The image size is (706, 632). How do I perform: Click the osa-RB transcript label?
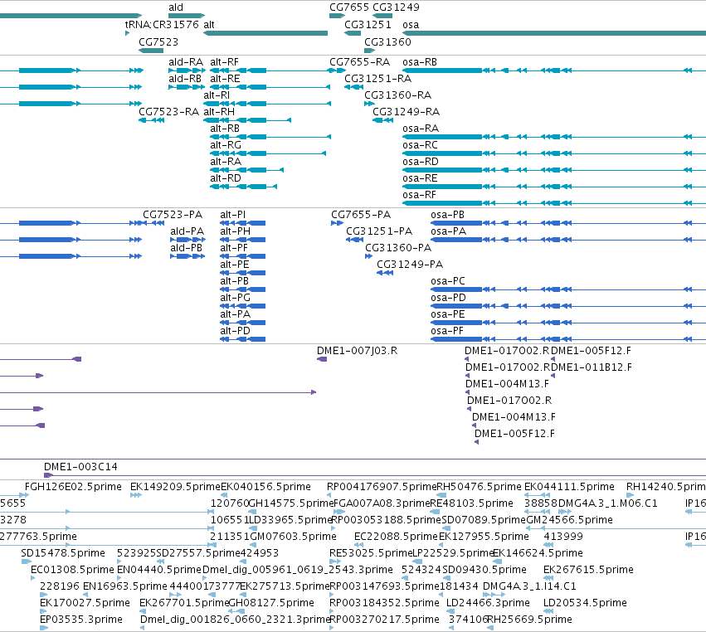click(420, 62)
